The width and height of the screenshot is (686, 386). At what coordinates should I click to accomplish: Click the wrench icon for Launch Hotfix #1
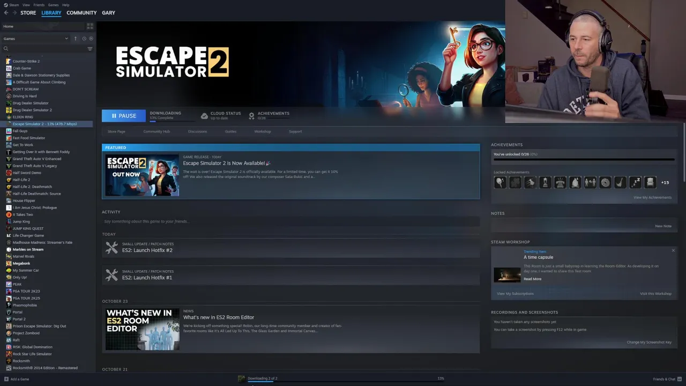(x=111, y=275)
